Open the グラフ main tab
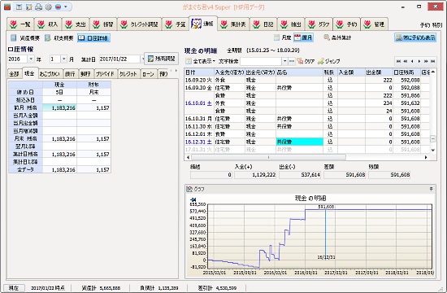The image size is (447, 293). click(319, 24)
